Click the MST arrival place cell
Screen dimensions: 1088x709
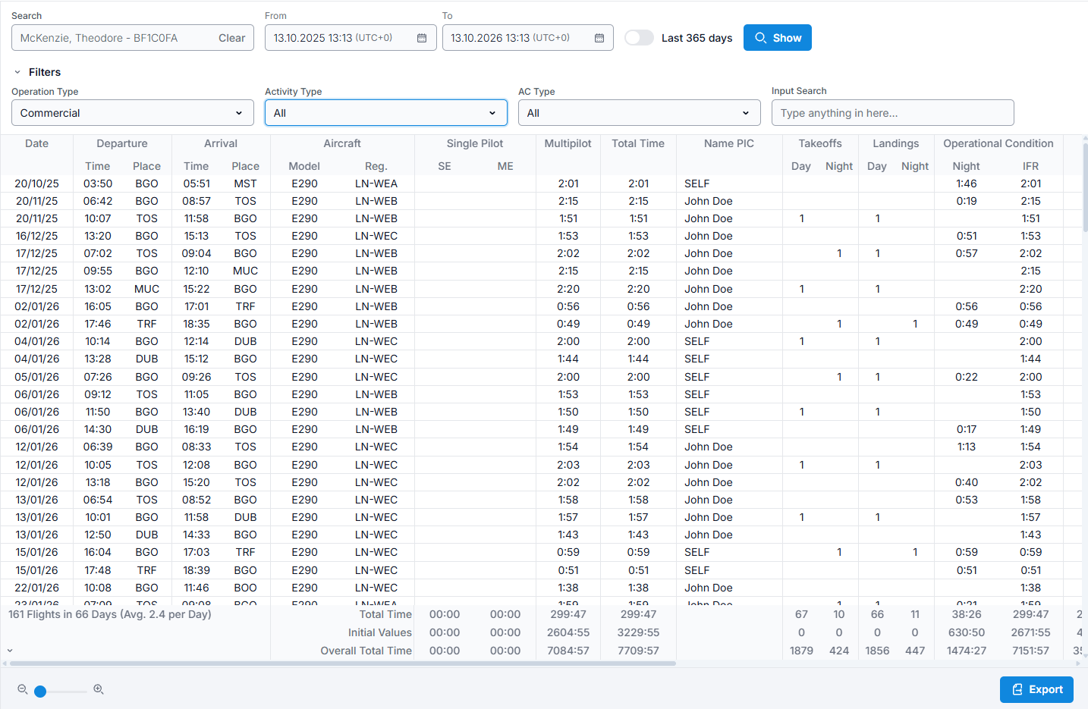(245, 184)
